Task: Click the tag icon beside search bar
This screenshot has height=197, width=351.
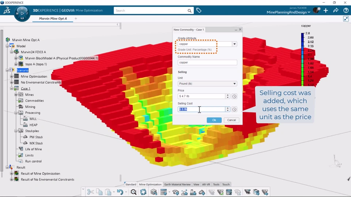Action: pyautogui.click(x=199, y=10)
